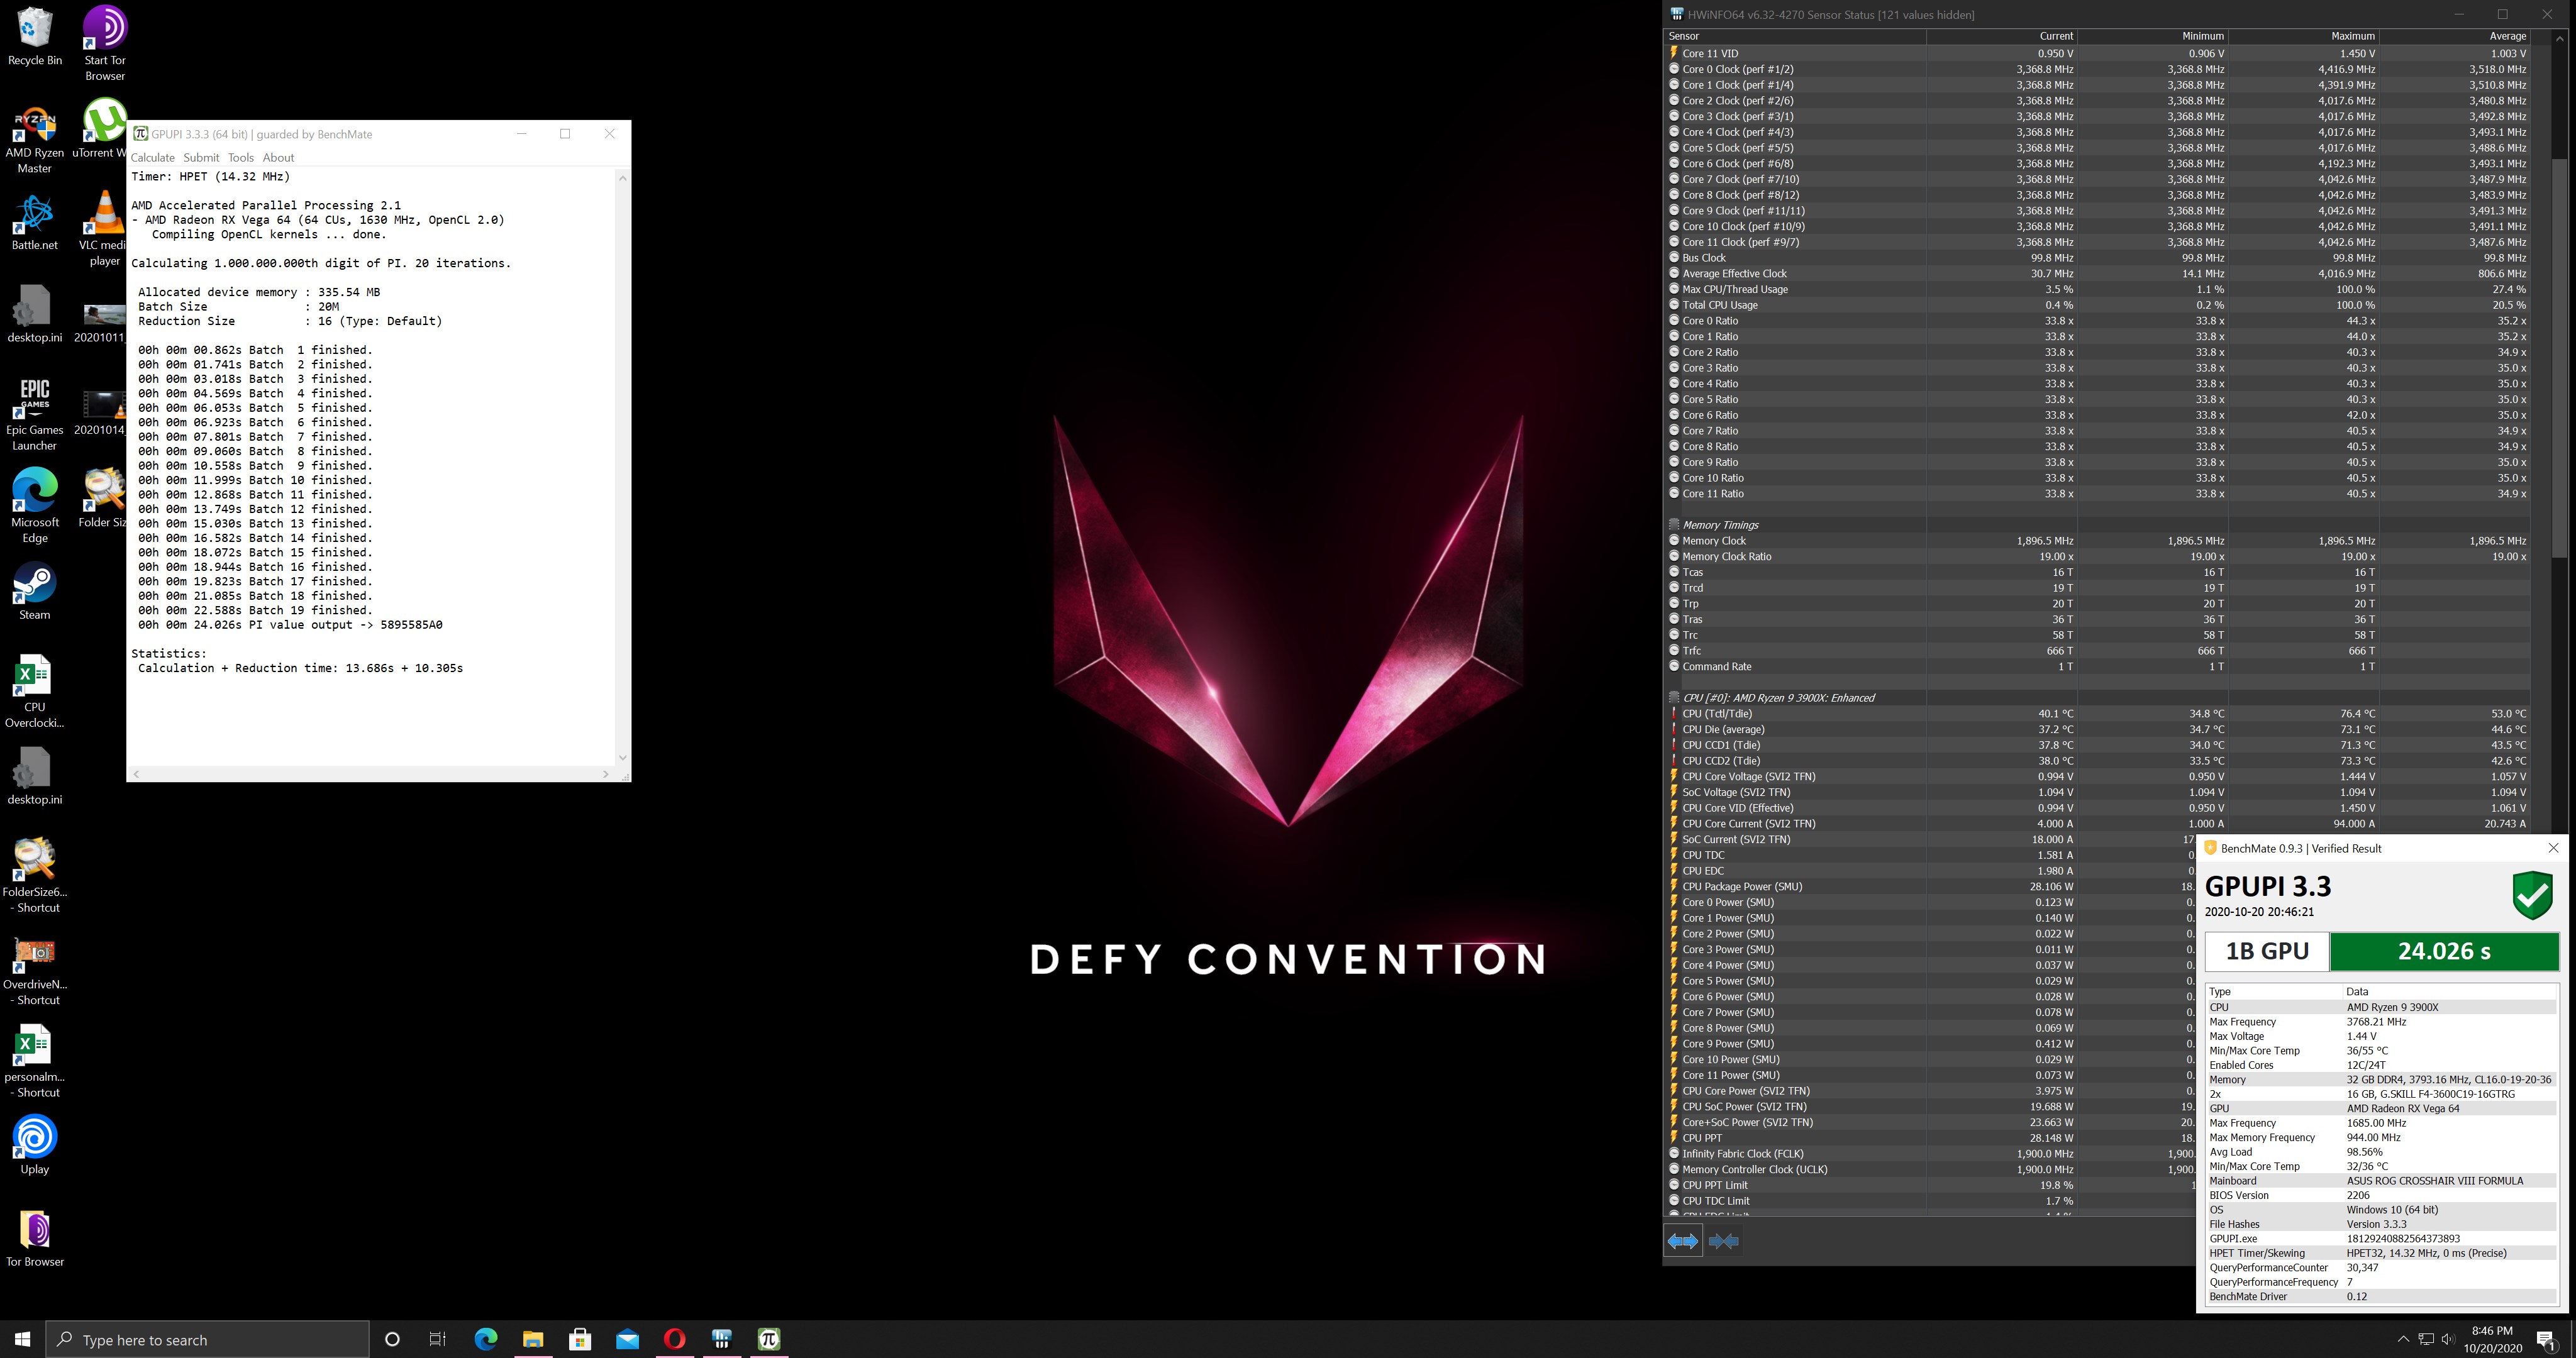Screen dimensions: 2576x1358
Task: Open volume control in system tray
Action: (x=2447, y=1339)
